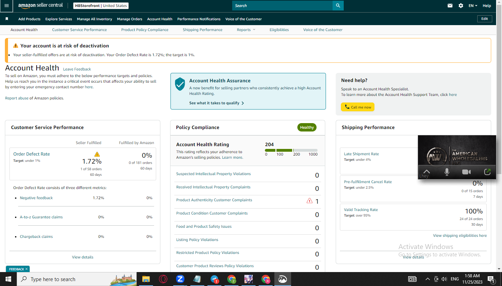Open the messages envelope icon
502x286 pixels.
pyautogui.click(x=450, y=6)
